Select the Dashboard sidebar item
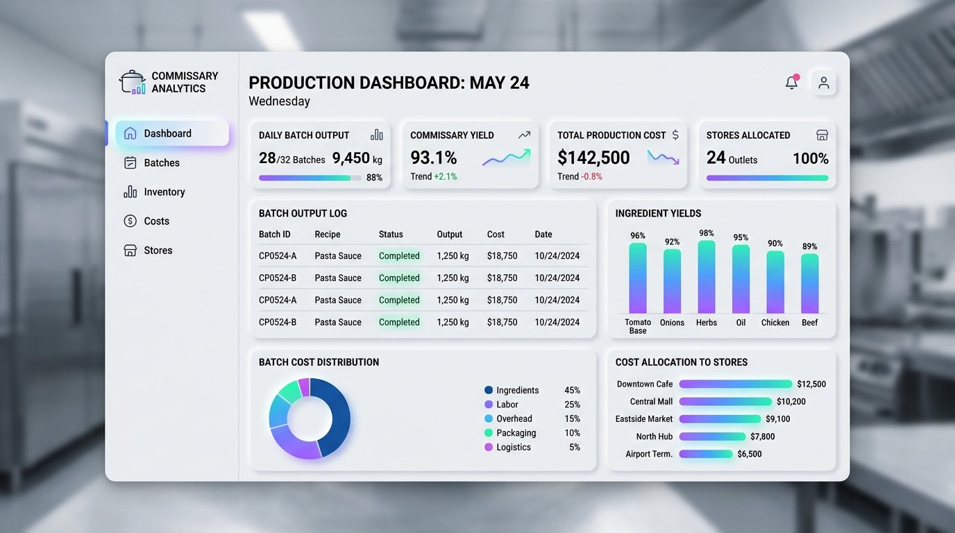This screenshot has height=533, width=955. pyautogui.click(x=171, y=133)
